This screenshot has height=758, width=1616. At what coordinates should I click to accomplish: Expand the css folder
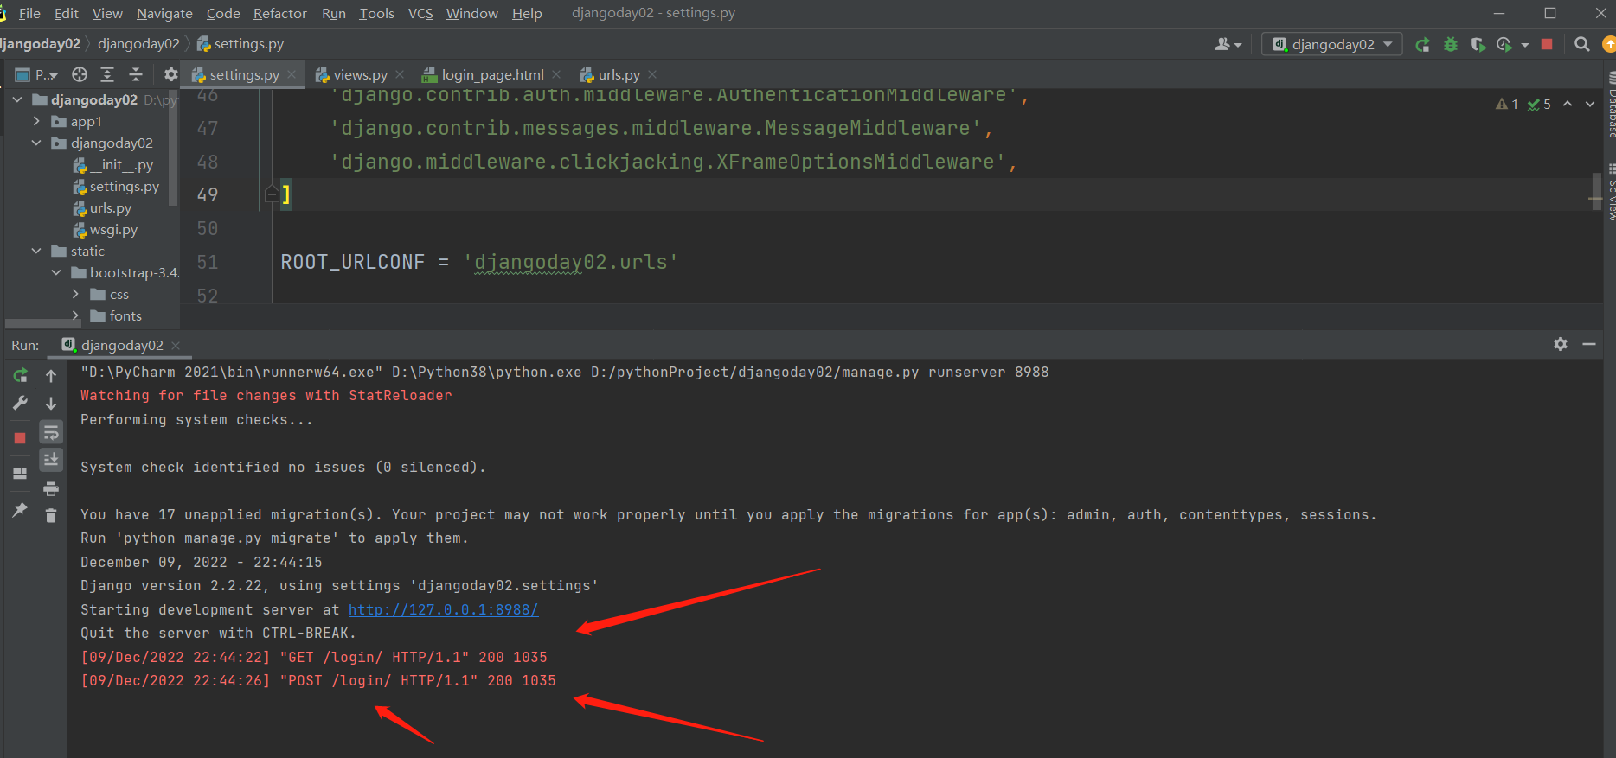tap(75, 294)
